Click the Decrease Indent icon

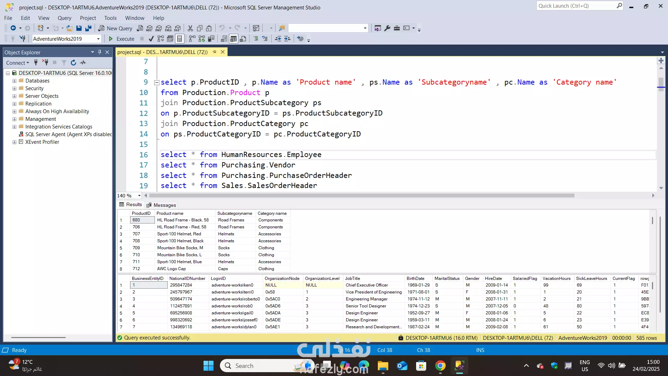278,39
